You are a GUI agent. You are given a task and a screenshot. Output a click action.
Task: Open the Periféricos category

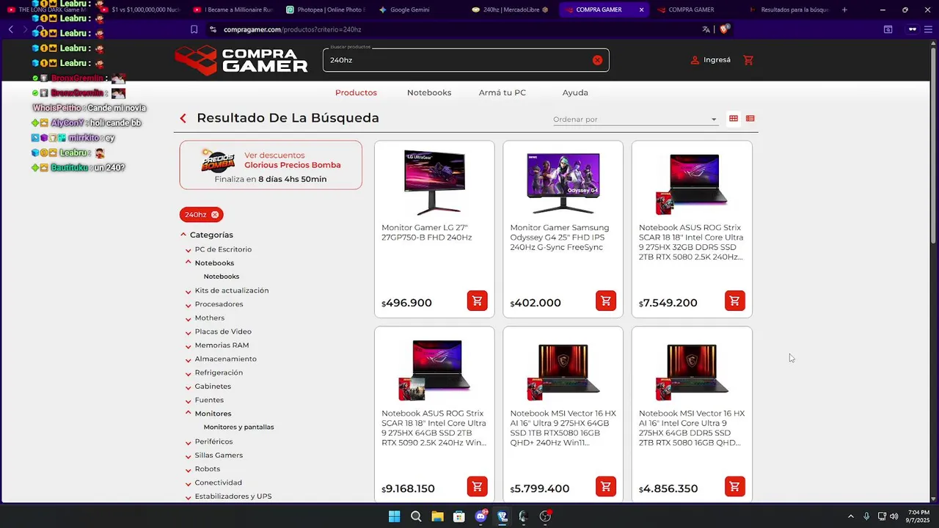tap(213, 441)
